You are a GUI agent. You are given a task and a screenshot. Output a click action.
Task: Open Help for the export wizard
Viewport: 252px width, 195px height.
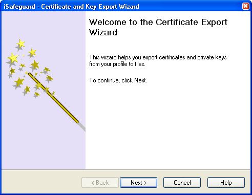click(x=226, y=183)
